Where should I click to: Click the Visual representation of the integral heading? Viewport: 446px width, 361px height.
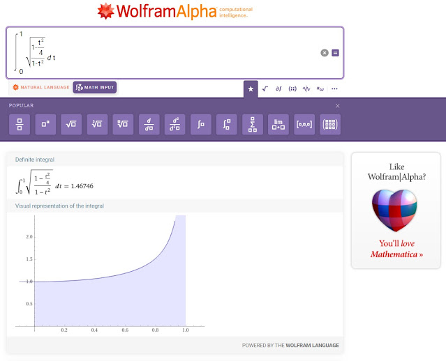pos(59,206)
